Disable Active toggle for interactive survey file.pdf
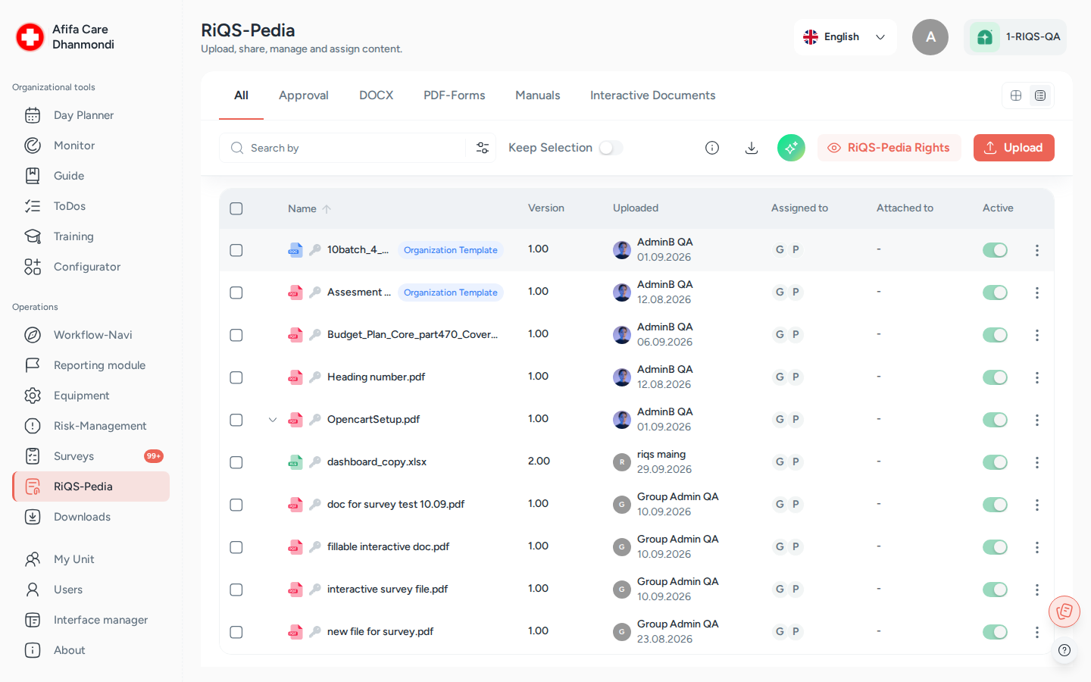The width and height of the screenshot is (1091, 682). tap(995, 590)
